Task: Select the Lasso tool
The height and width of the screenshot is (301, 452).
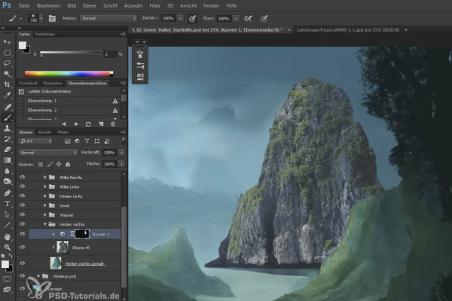Action: point(8,63)
